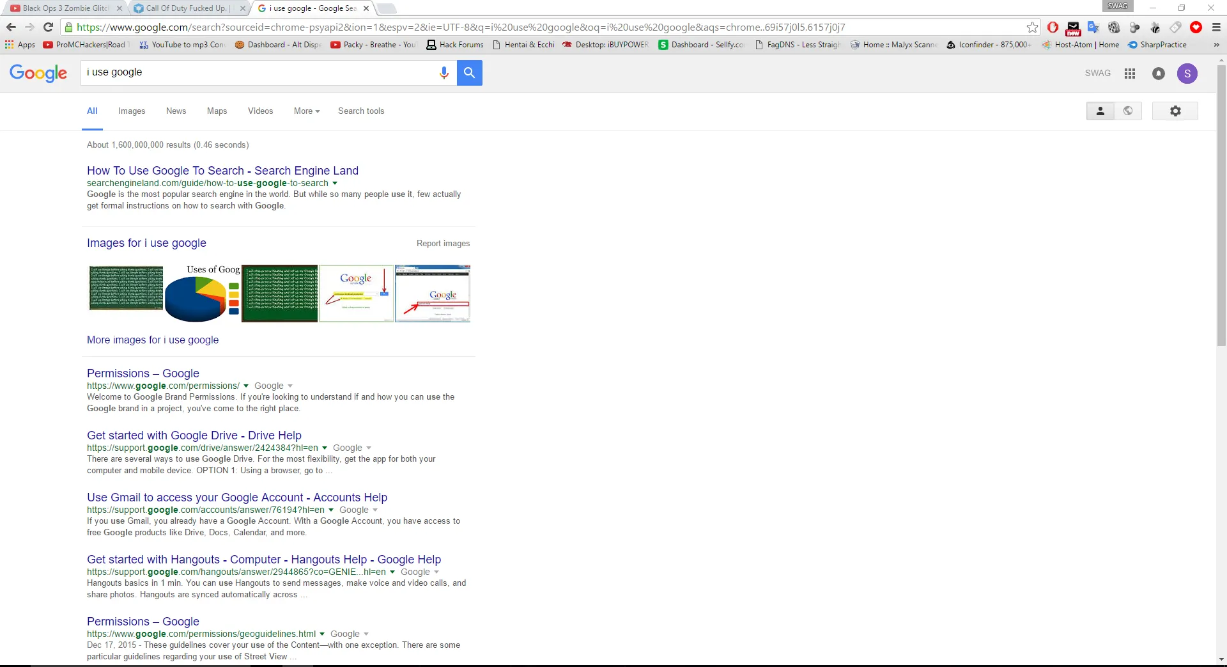Open Google notifications bell

1159,74
